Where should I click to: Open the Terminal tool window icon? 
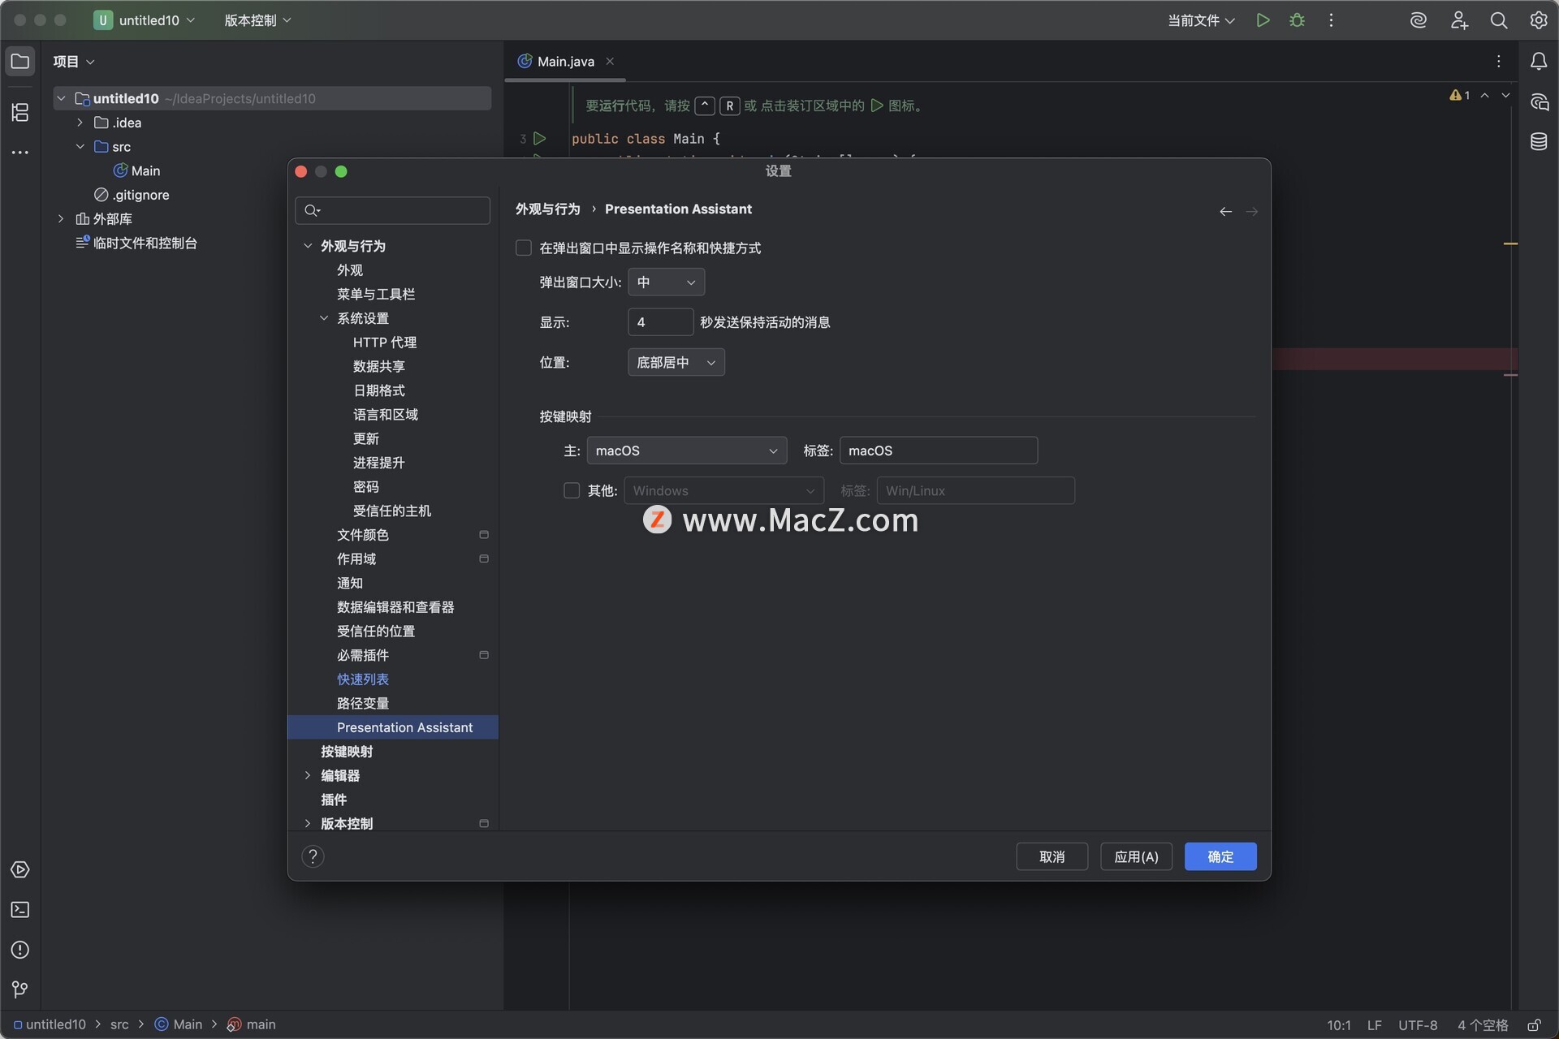pyautogui.click(x=20, y=910)
